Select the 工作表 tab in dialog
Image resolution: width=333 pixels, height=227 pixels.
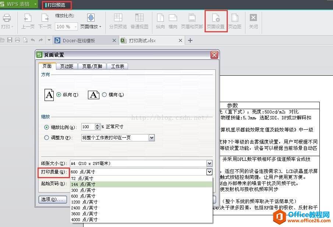(117, 66)
